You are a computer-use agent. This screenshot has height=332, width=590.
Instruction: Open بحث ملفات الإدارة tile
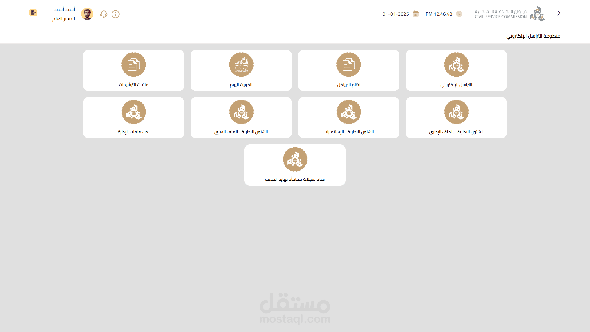134,118
